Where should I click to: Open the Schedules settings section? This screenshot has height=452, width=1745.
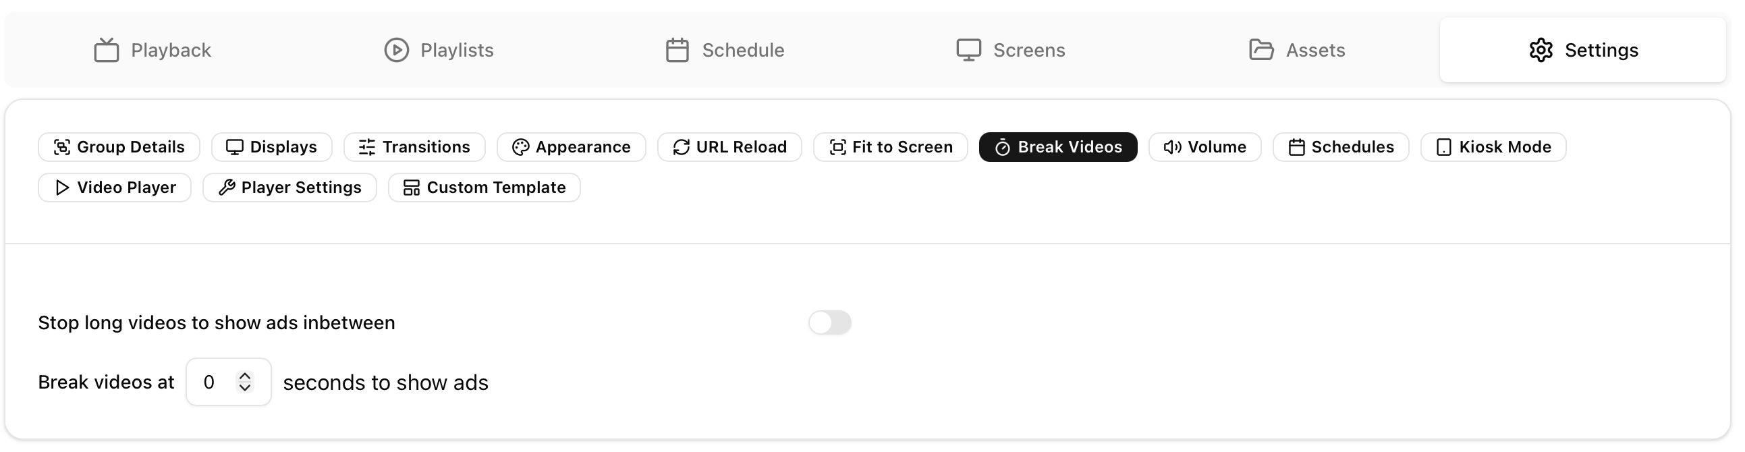click(1341, 147)
